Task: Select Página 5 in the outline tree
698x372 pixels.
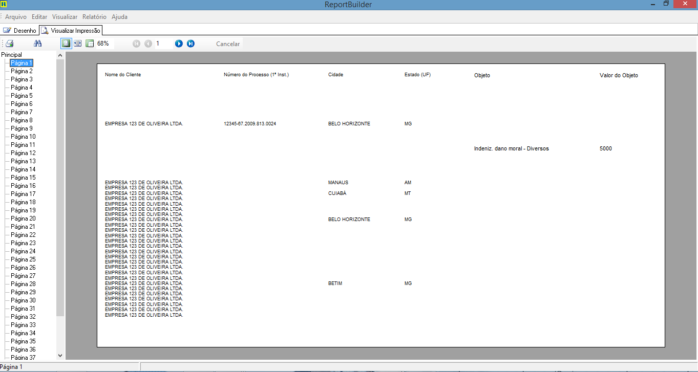Action: point(22,96)
